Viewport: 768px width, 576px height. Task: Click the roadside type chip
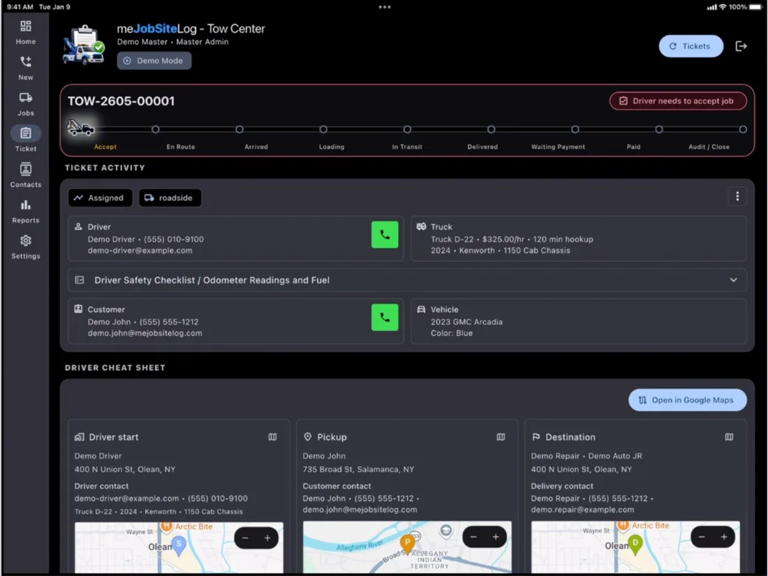coord(170,198)
